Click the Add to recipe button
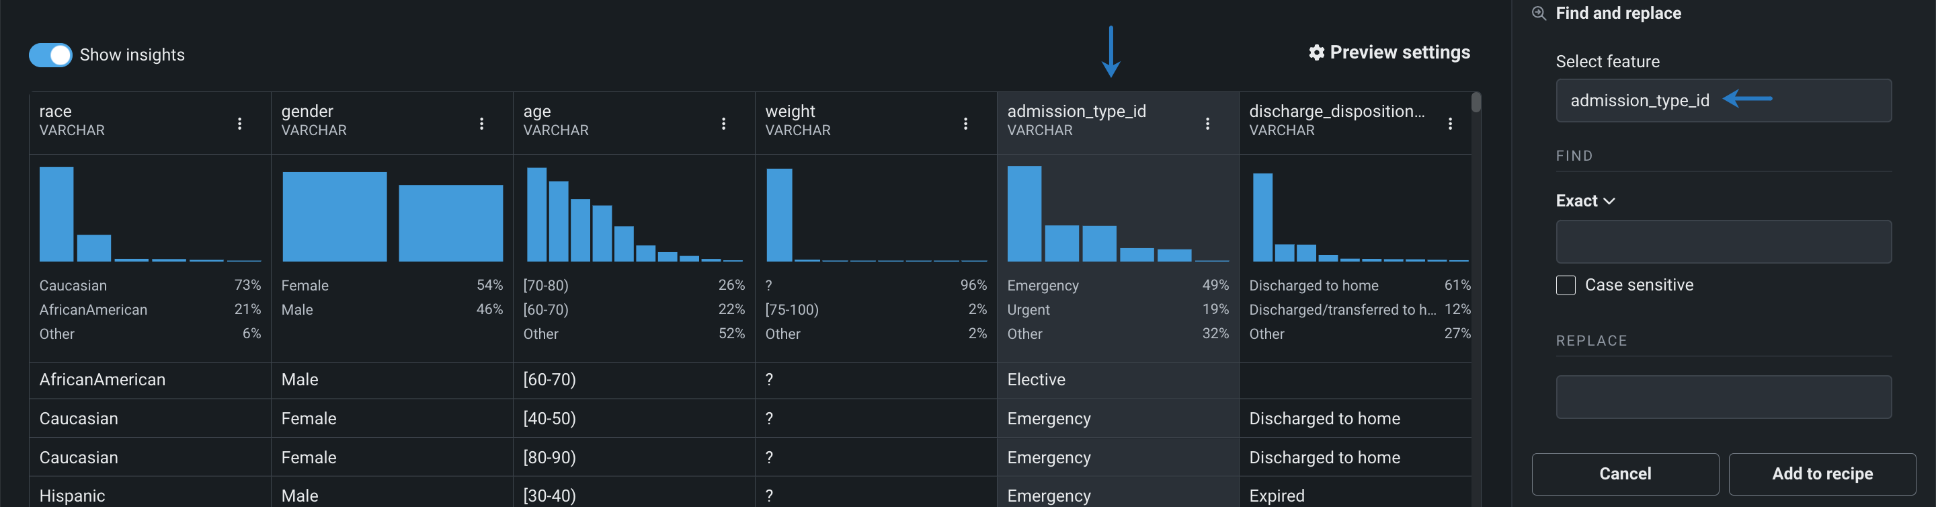1936x507 pixels. point(1821,474)
